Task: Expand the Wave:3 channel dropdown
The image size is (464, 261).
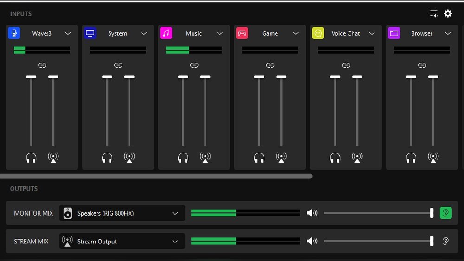Action: [68, 33]
